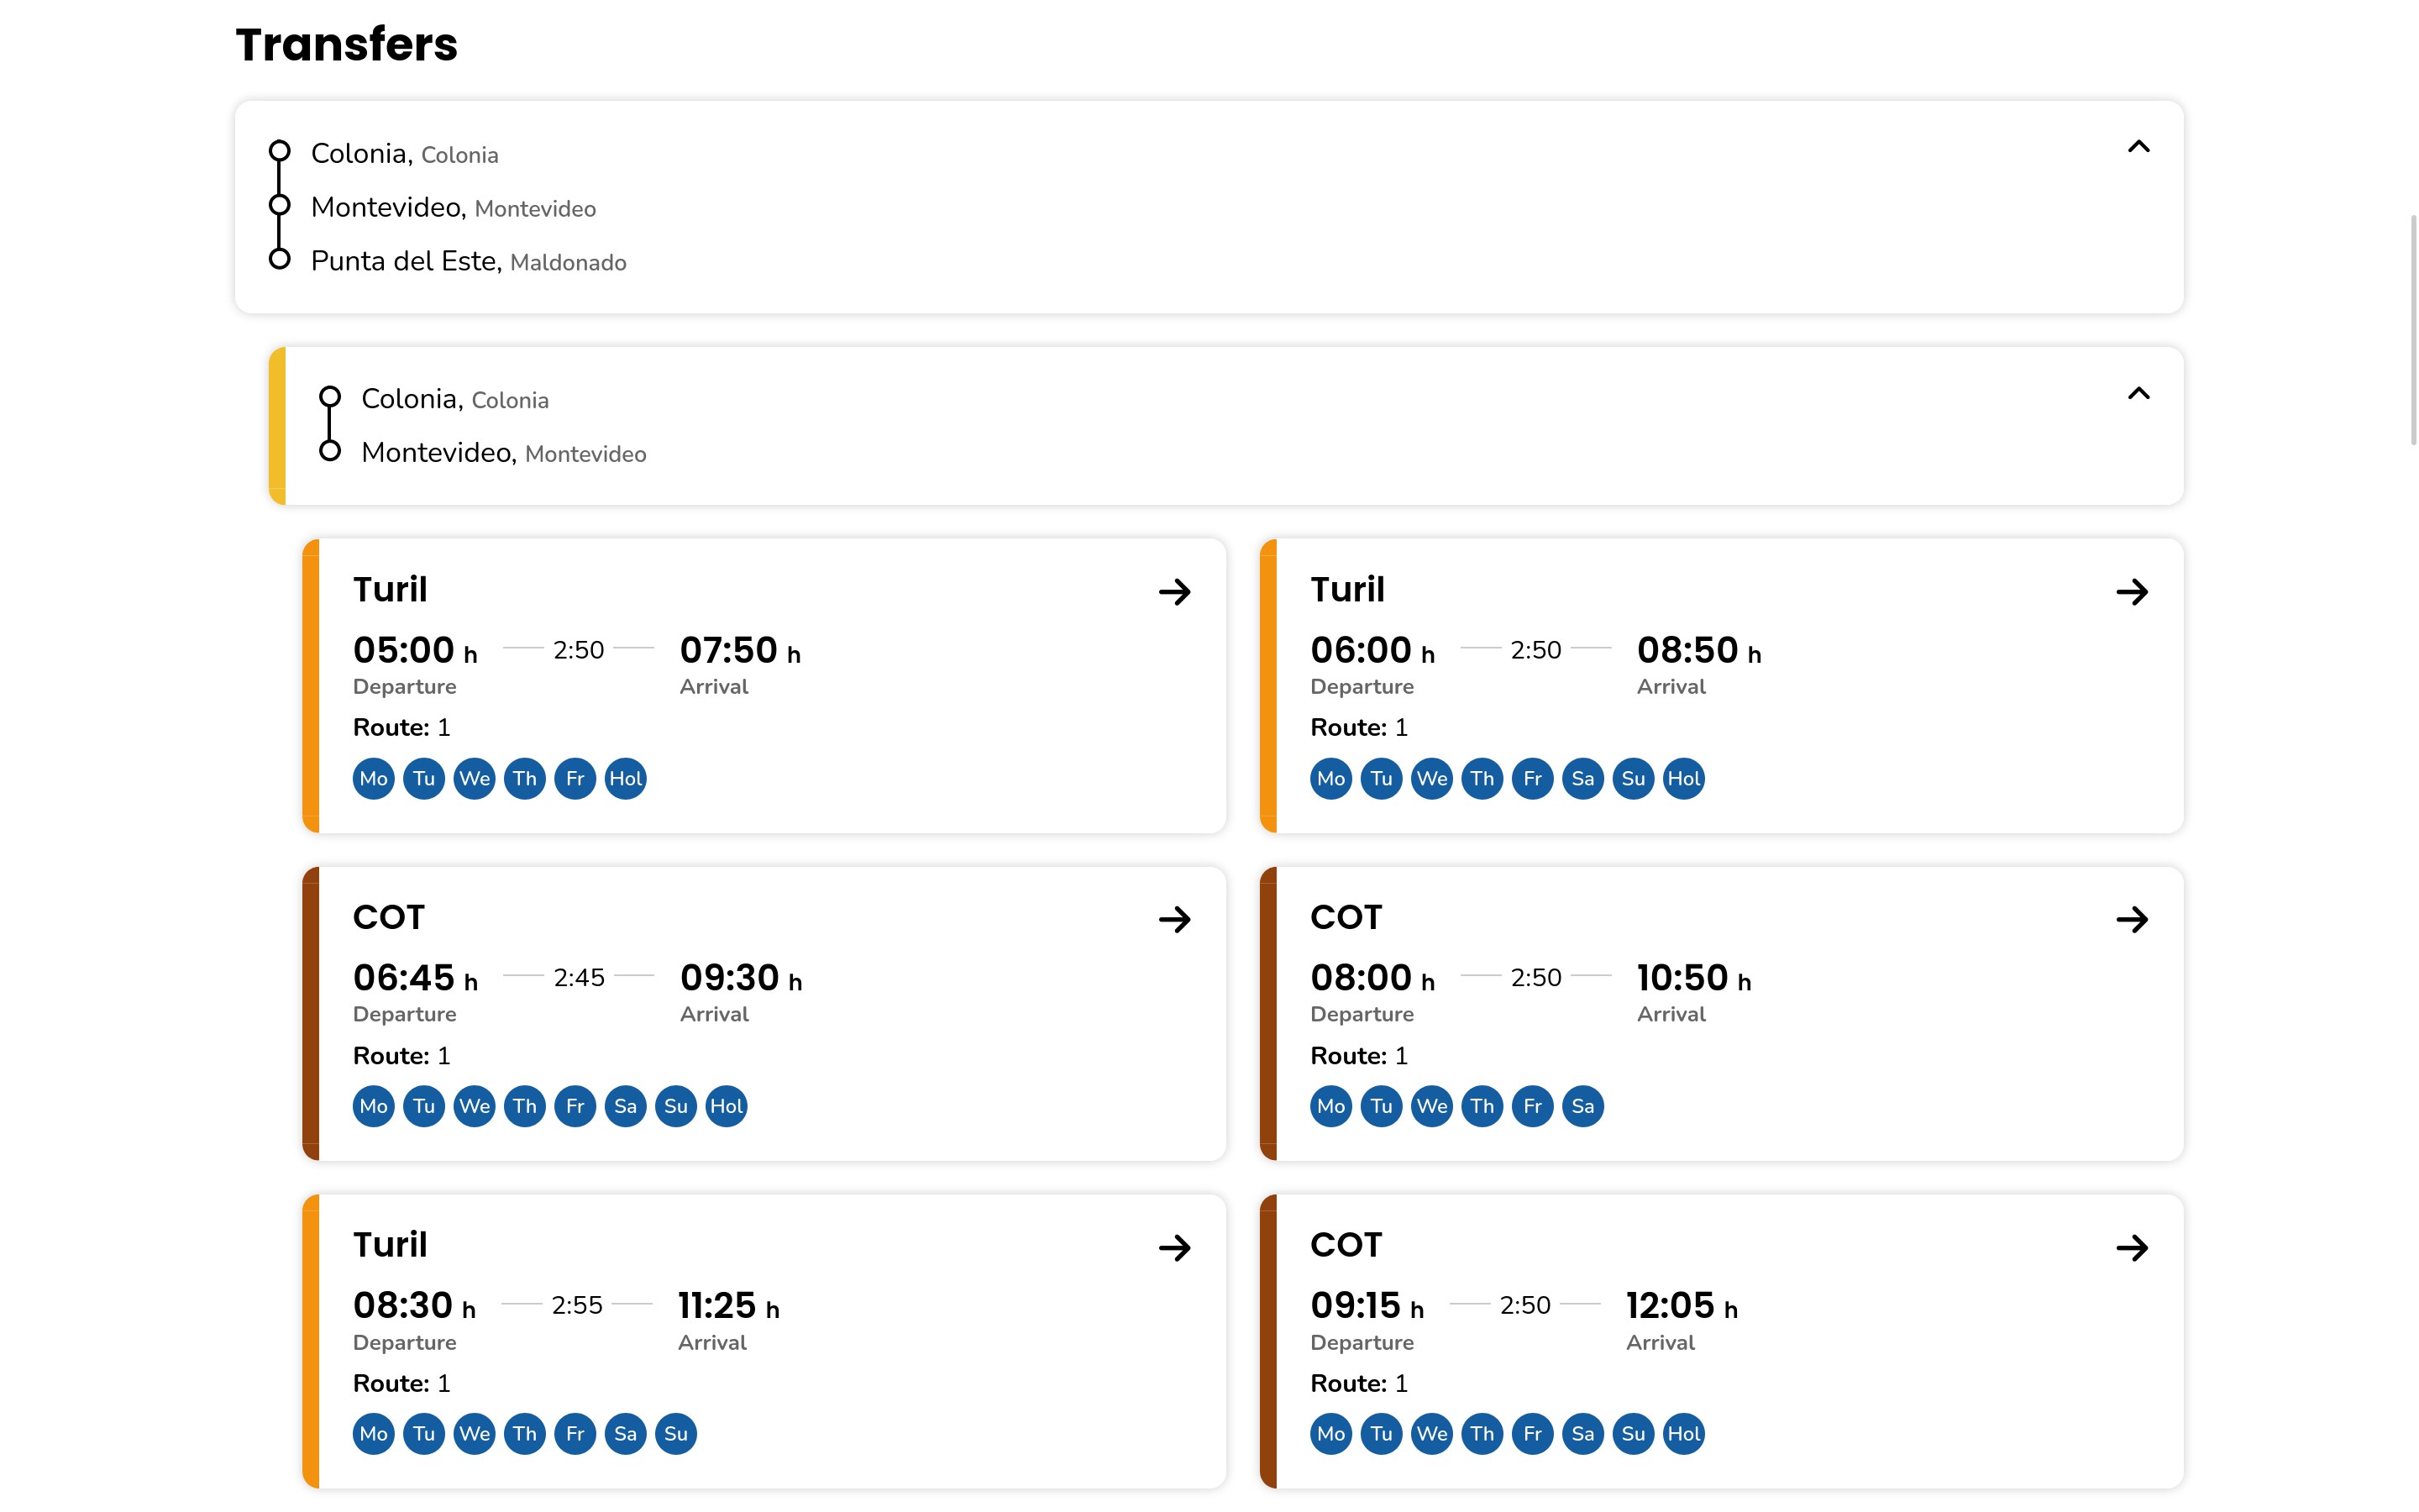Image resolution: width=2419 pixels, height=1512 pixels.
Task: Click the page vertical scrollbar
Action: pos(2412,330)
